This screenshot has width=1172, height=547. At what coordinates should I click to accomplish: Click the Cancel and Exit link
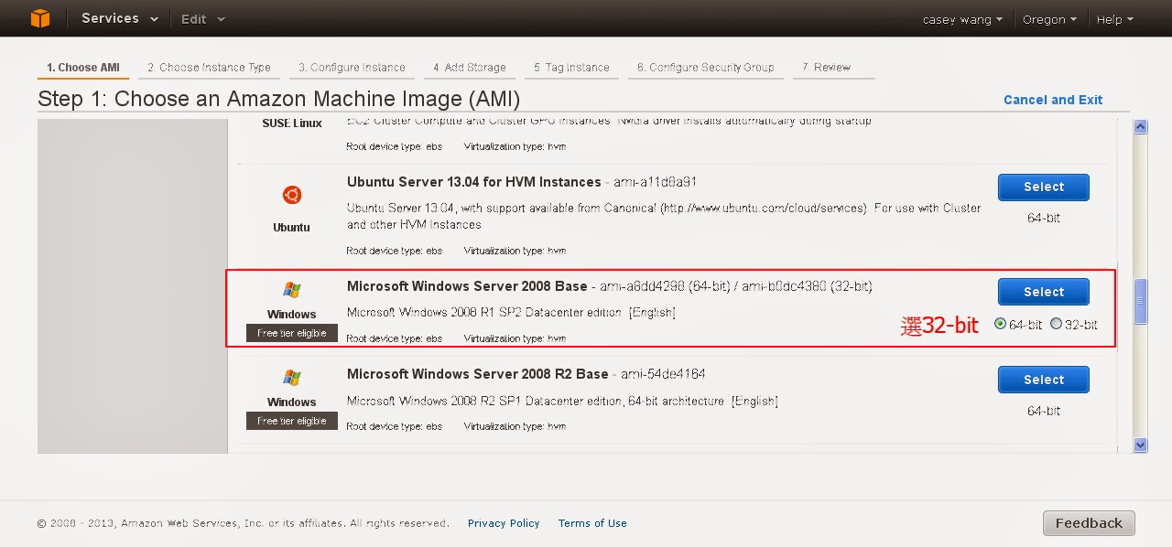1053,100
